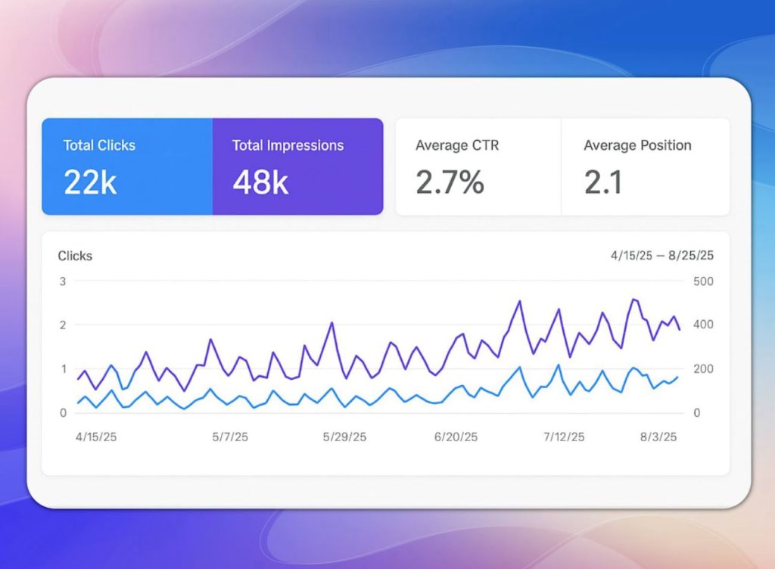Image resolution: width=775 pixels, height=569 pixels.
Task: Select the Total Clicks metric card
Action: pos(126,166)
